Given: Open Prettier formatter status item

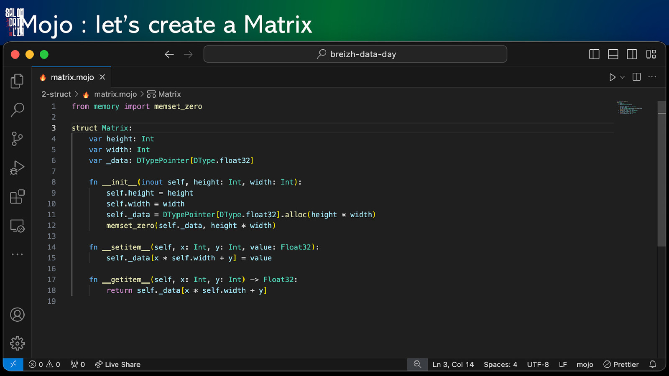Looking at the screenshot, I should (x=621, y=364).
